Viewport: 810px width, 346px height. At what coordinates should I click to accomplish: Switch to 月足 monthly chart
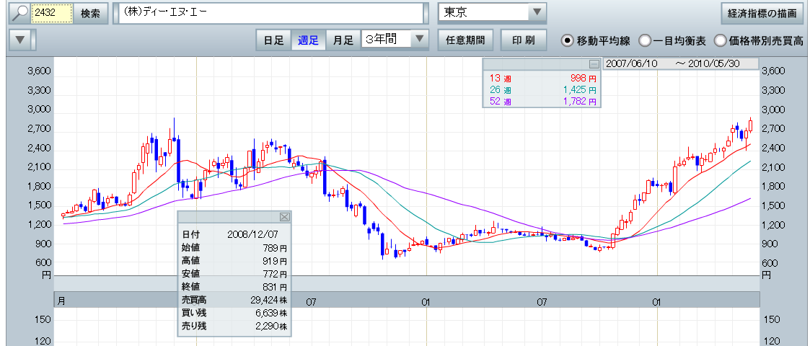click(343, 40)
